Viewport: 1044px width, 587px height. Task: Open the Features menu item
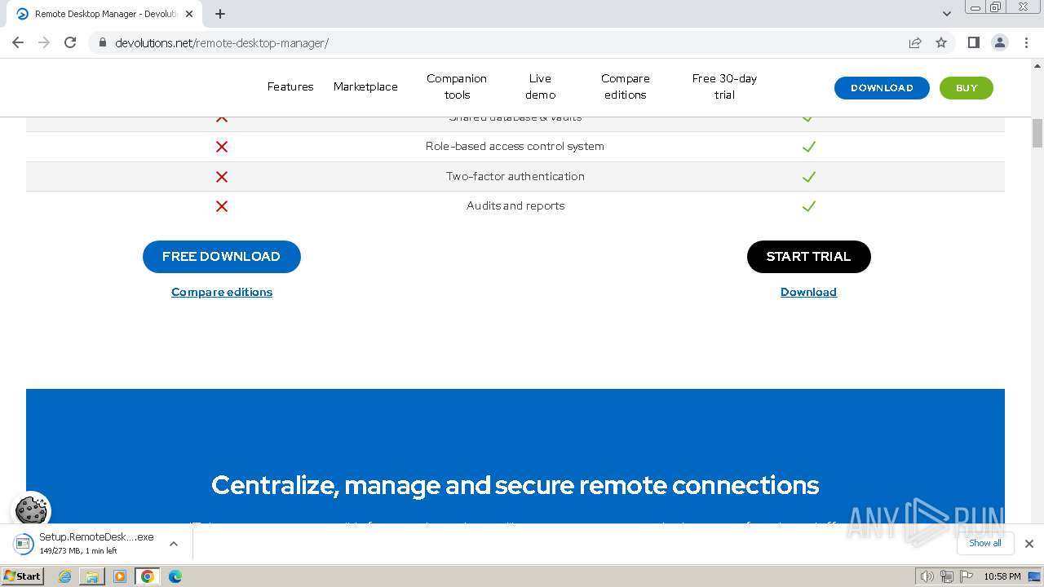tap(290, 86)
